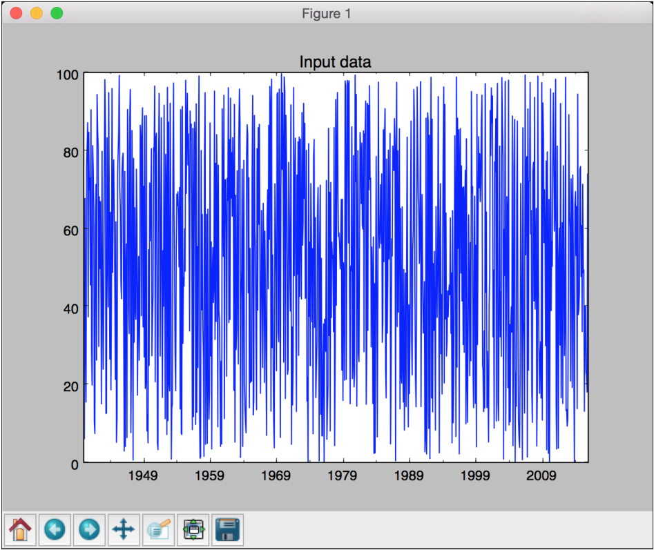Activate the Pan axes tool

point(124,530)
